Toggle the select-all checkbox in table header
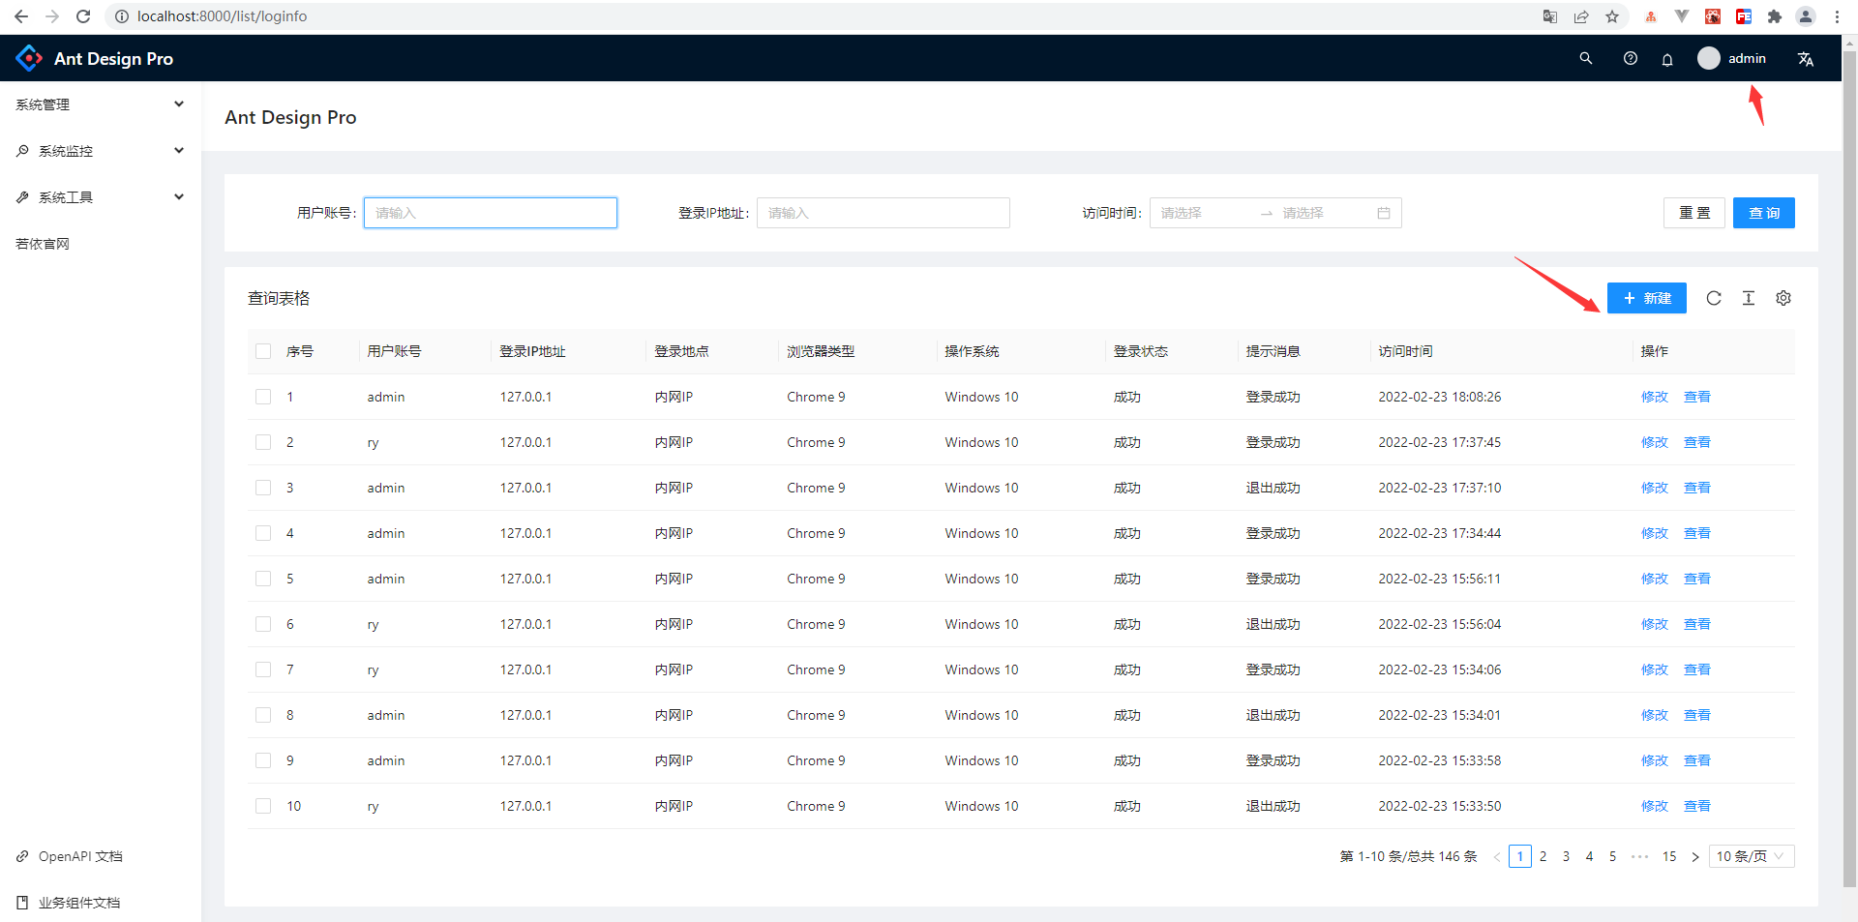The width and height of the screenshot is (1858, 922). click(263, 351)
